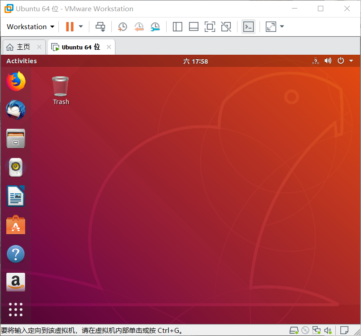Expand the power options dropdown arrow
The width and height of the screenshot is (361, 336).
pos(81,26)
